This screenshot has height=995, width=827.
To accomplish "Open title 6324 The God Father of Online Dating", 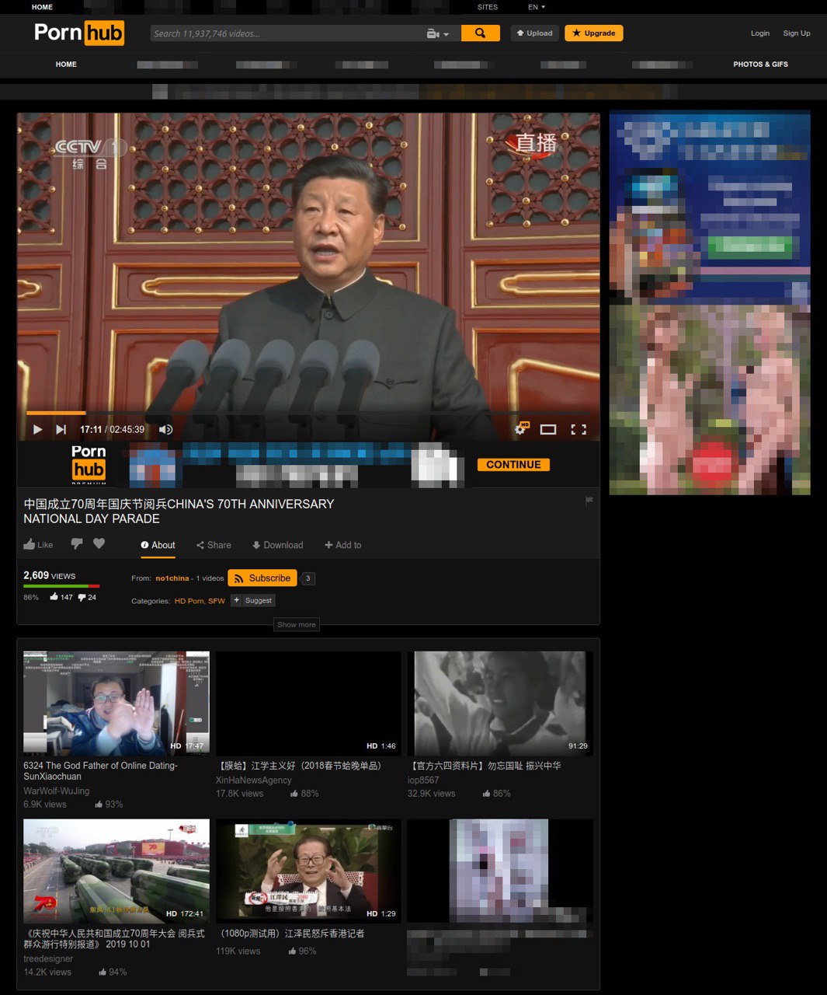I will tap(101, 771).
